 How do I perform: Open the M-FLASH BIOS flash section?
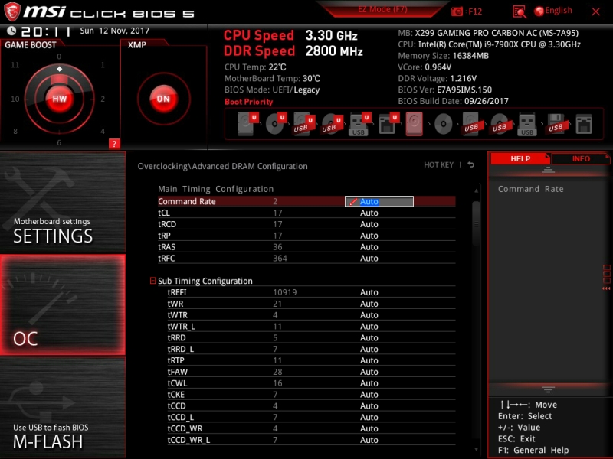(x=63, y=408)
